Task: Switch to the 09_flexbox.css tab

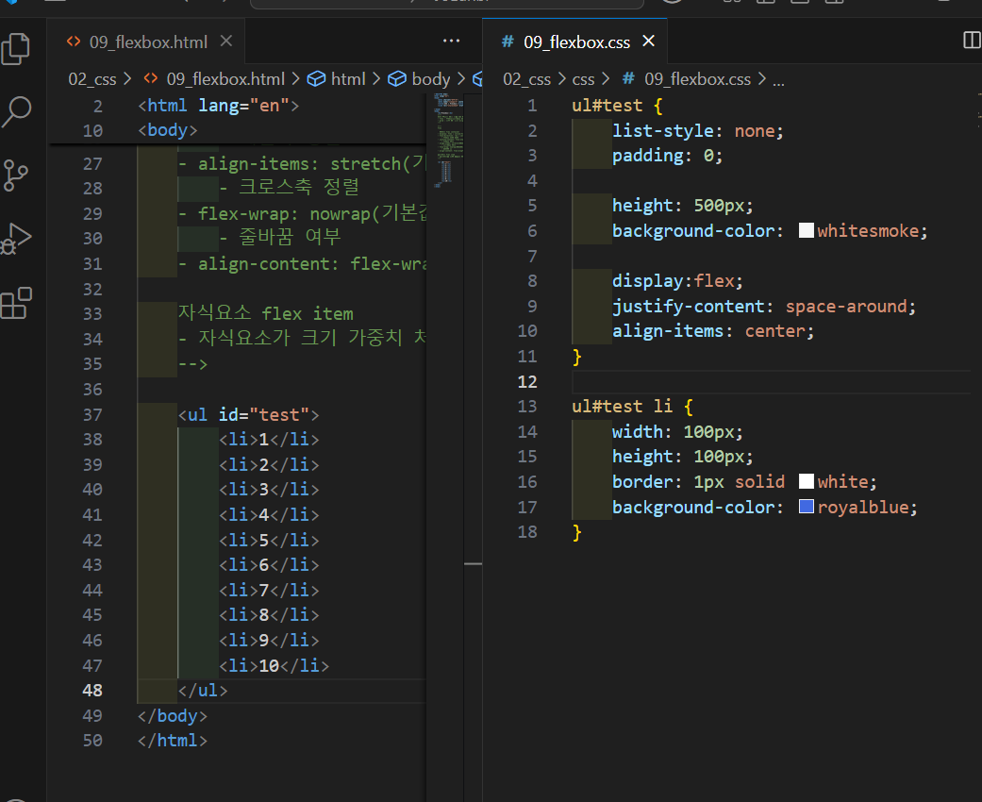Action: 576,42
